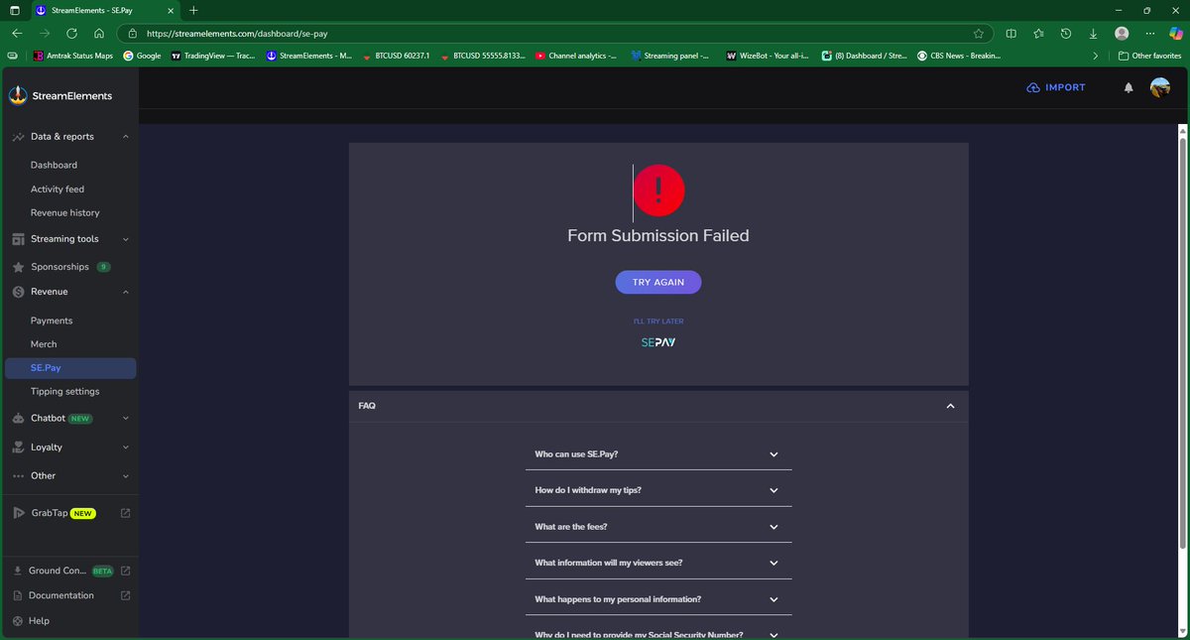Open browser split screen icon
The width and height of the screenshot is (1190, 640).
click(x=1011, y=33)
